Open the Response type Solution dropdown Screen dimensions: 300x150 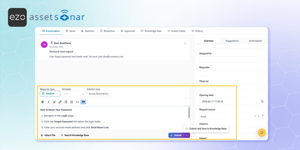click(x=50, y=94)
